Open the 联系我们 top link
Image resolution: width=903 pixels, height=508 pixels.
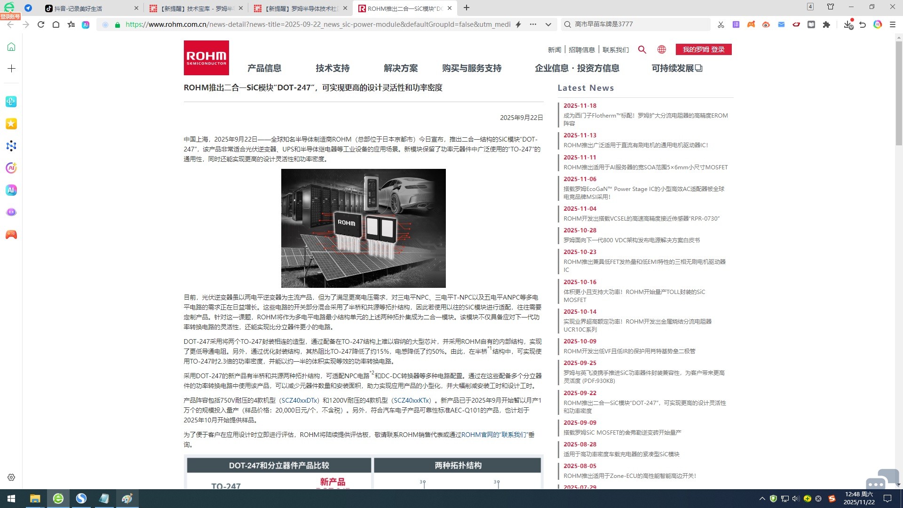coord(616,50)
